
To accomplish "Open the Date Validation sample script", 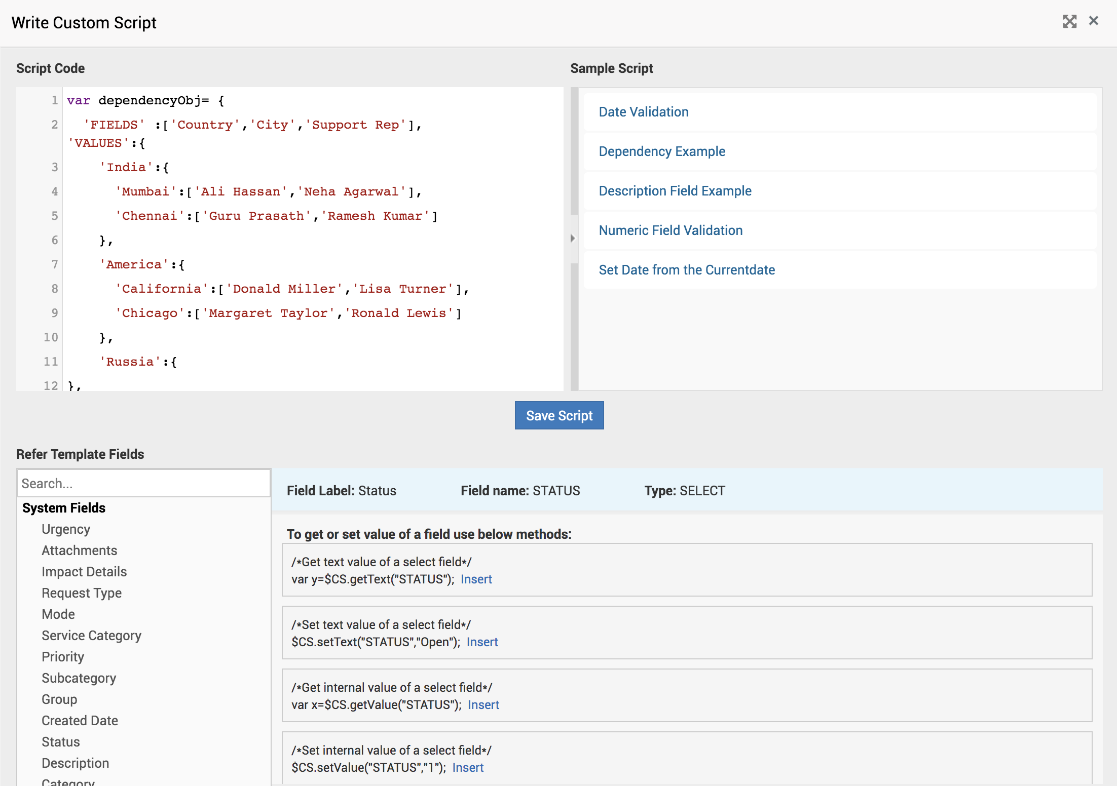I will click(x=643, y=112).
